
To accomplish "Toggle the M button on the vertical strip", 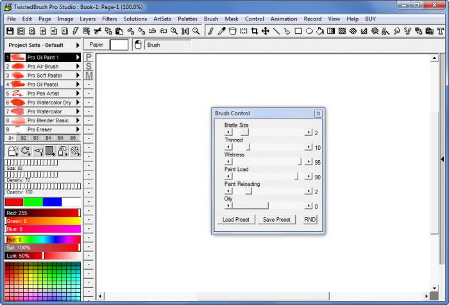I will tap(89, 76).
